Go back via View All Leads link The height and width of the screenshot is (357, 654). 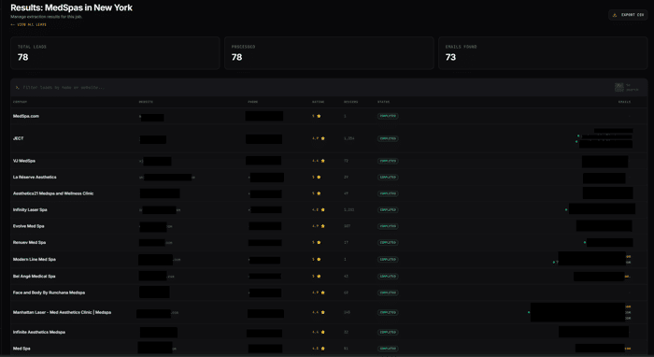pyautogui.click(x=28, y=24)
